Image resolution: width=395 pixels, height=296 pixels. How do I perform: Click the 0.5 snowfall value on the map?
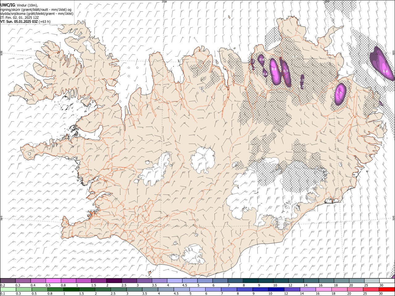tap(286, 71)
